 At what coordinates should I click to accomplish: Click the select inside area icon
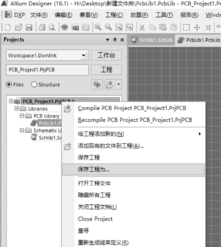(x=186, y=28)
